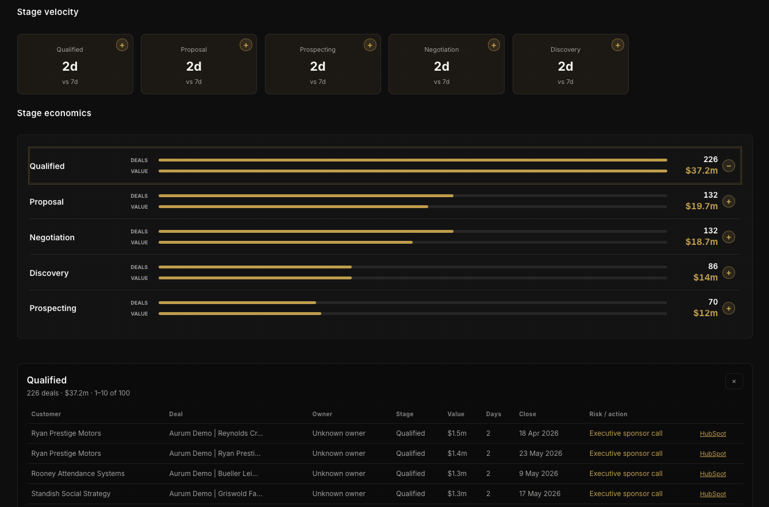Expand the Proposal velocity card plus icon
769x507 pixels.
coord(246,45)
